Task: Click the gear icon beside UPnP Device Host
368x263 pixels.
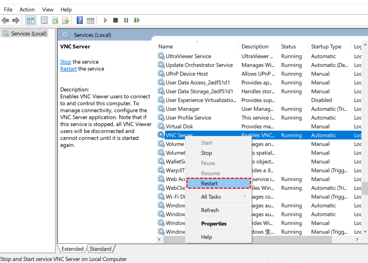Action: 161,74
